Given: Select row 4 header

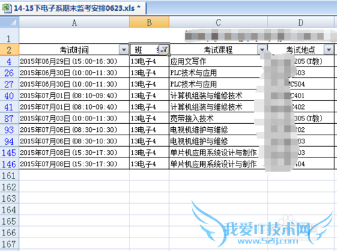Looking at the screenshot, I should click(x=9, y=61).
